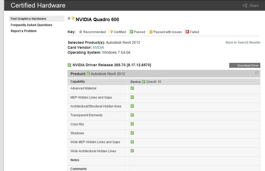Click passed icon beside NVIDIA Driver Release 265.70

click(x=69, y=65)
